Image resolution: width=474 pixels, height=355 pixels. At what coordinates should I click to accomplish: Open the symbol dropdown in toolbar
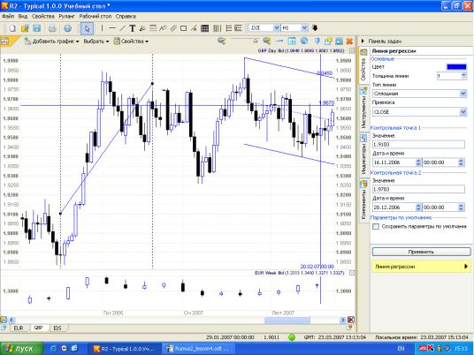pos(276,28)
